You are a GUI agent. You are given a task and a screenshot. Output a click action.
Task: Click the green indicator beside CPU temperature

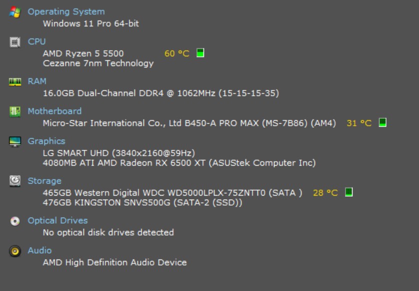click(x=200, y=53)
